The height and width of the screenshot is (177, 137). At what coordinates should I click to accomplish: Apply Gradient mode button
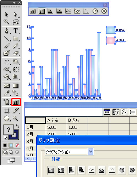pos(11,145)
